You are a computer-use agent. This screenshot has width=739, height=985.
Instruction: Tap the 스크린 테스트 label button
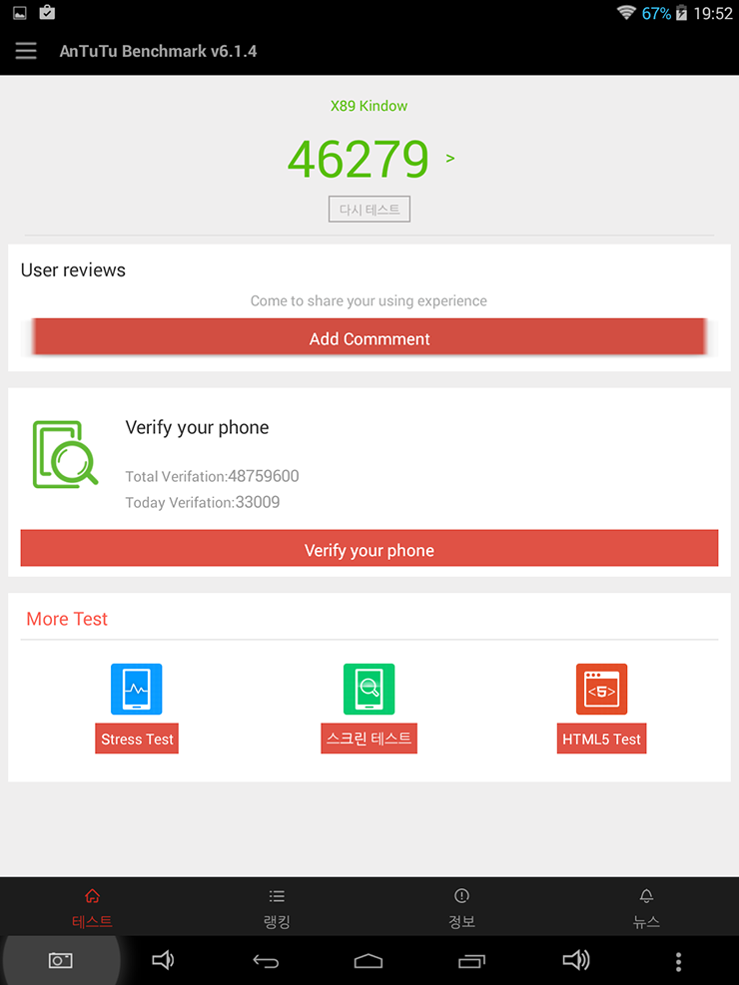[369, 739]
